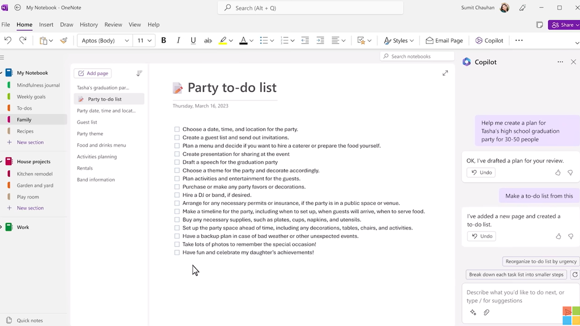Apply Italic formatting from the ribbon
Viewport: 580px width, 326px height.
(x=179, y=40)
